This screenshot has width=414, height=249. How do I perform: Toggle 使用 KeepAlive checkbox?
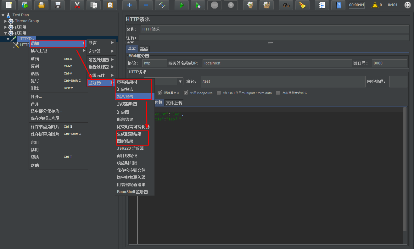(x=186, y=93)
